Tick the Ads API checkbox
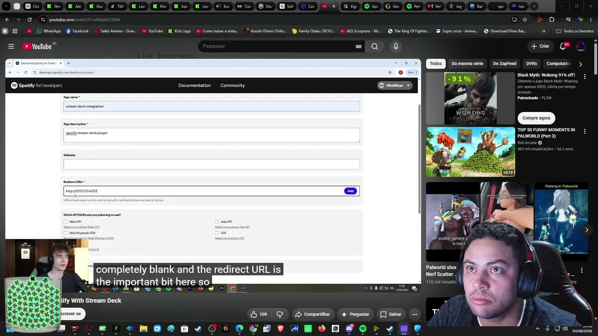Screen dimensions: 598x336 (x=217, y=222)
